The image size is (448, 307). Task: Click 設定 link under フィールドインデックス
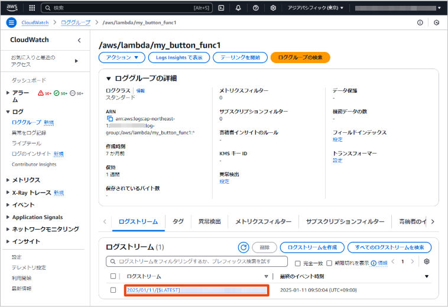[x=337, y=139]
